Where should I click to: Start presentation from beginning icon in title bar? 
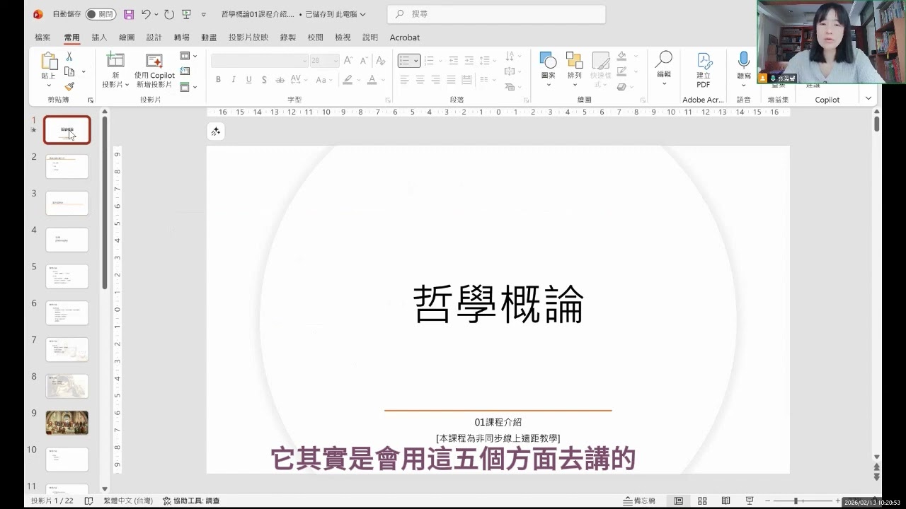pyautogui.click(x=186, y=14)
